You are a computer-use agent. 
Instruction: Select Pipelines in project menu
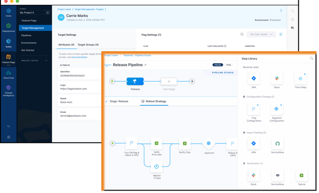pyautogui.click(x=26, y=35)
